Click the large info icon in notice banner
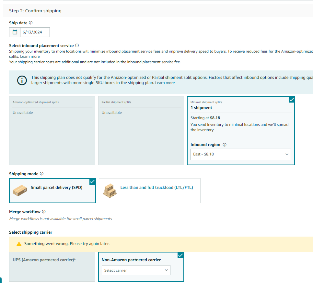Image resolution: width=313 pixels, height=283 pixels. click(x=22, y=80)
